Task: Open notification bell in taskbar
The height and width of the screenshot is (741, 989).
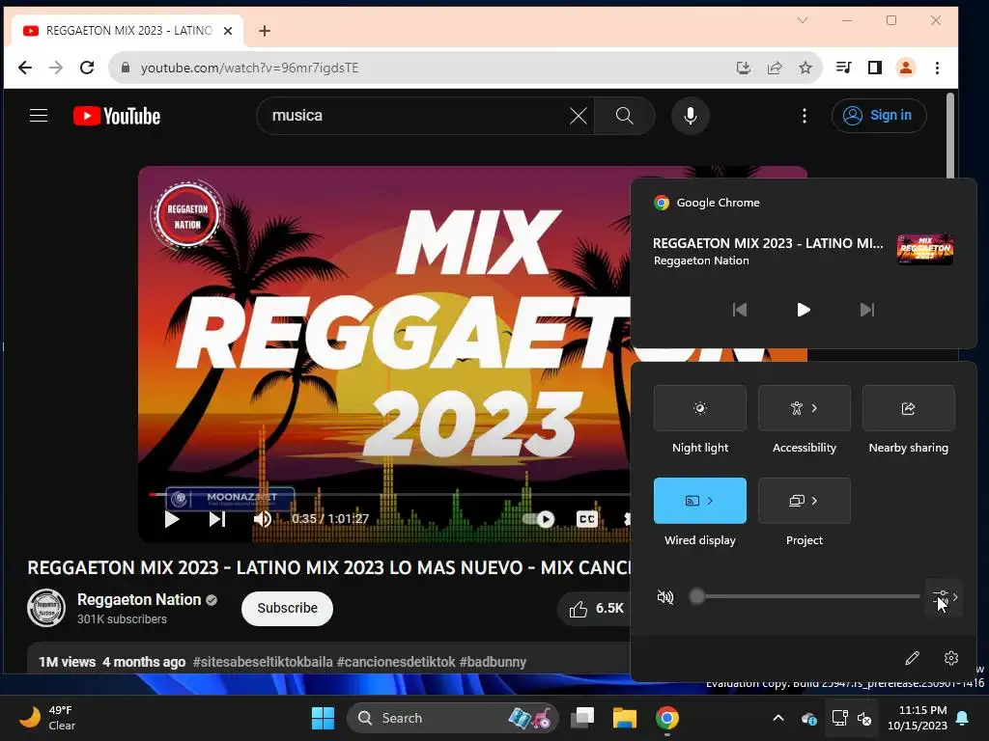Action: tap(963, 718)
